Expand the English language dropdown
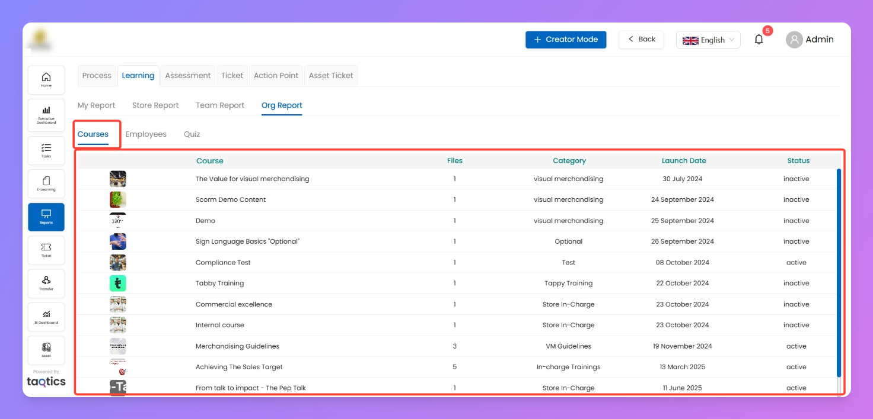 click(x=708, y=40)
